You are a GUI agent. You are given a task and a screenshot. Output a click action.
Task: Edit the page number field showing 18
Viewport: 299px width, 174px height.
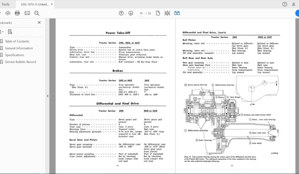pos(141,13)
